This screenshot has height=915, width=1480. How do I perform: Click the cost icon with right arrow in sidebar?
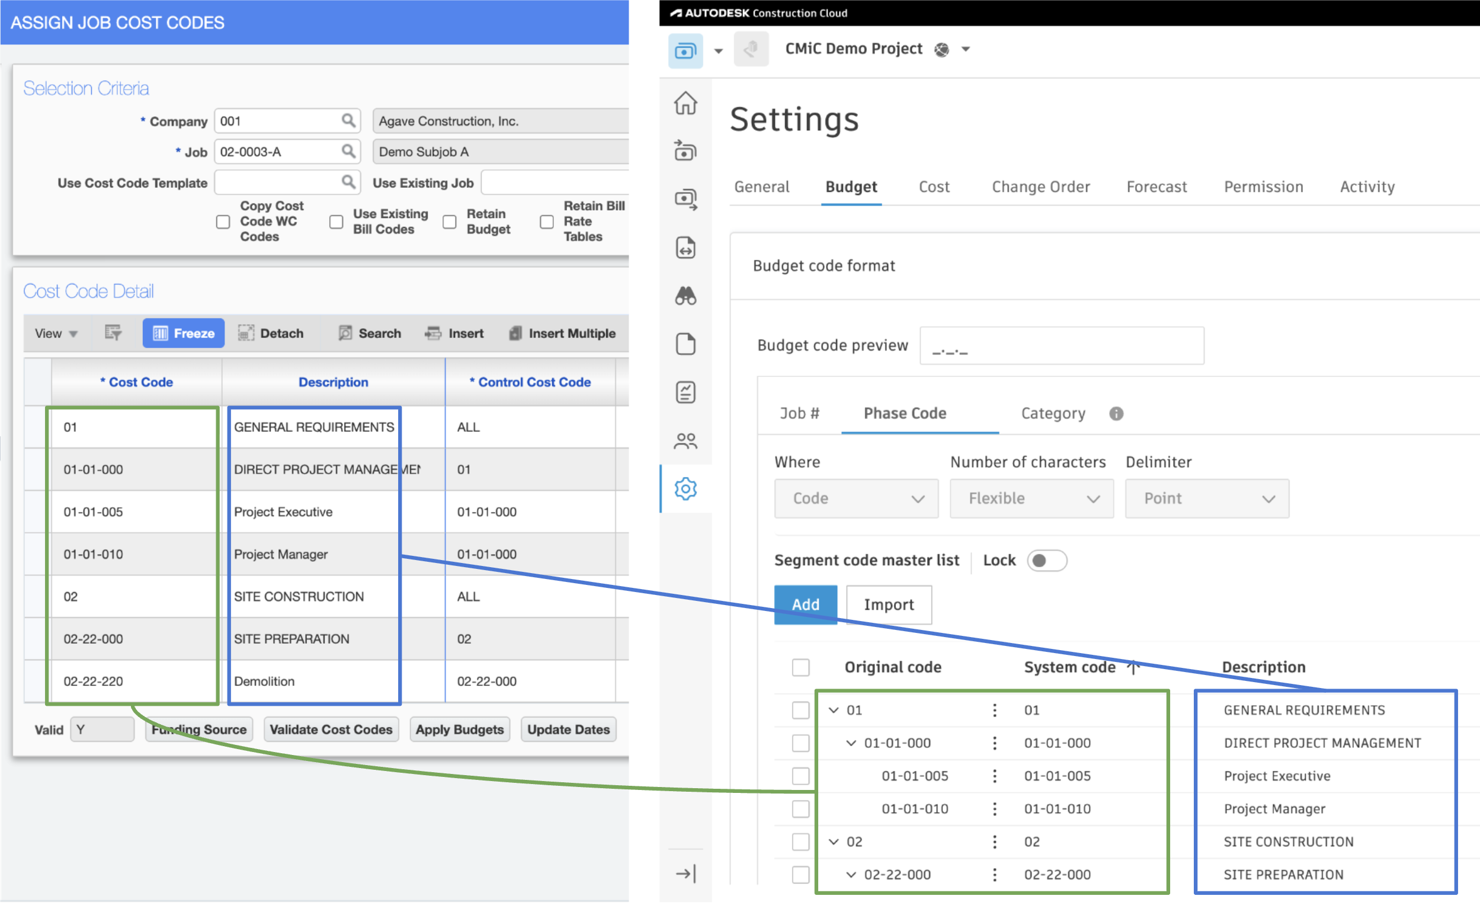[685, 199]
